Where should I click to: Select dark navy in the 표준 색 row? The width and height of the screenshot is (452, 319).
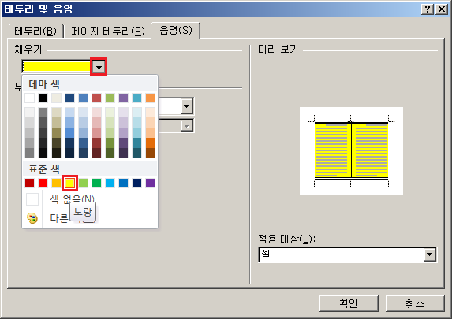(x=137, y=183)
